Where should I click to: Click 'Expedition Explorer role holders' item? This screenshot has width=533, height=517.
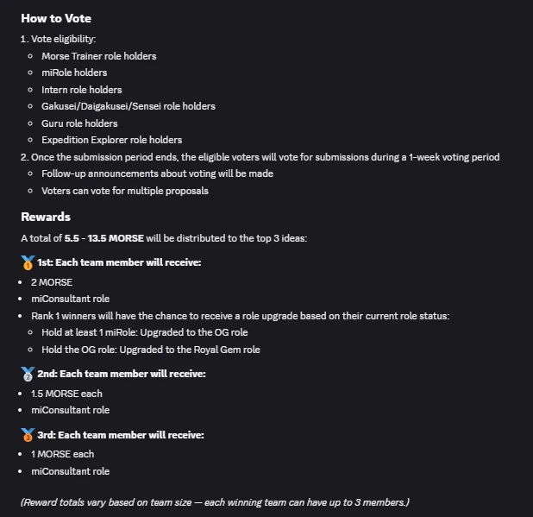[111, 140]
